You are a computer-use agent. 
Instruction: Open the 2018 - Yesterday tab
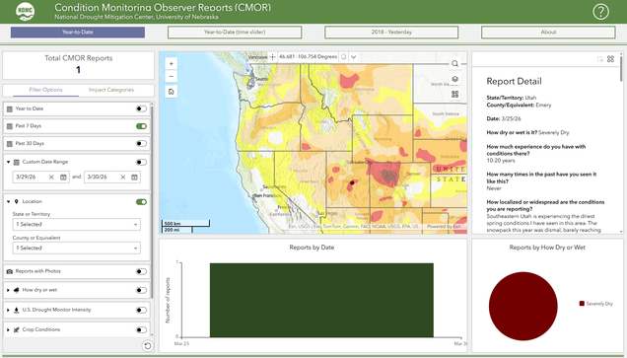coord(391,32)
